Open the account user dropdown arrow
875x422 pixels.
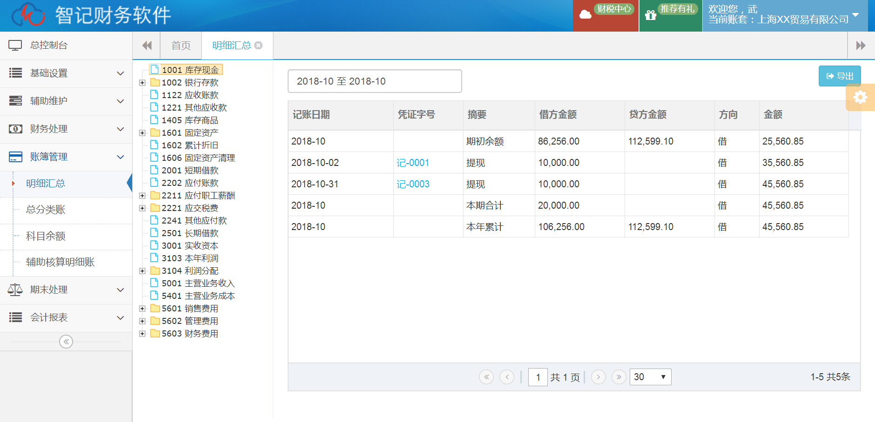pyautogui.click(x=855, y=15)
